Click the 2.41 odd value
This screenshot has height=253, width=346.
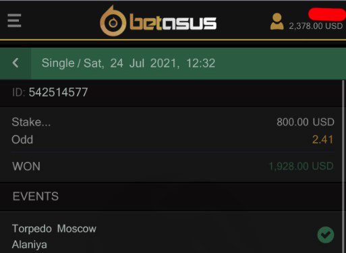point(322,140)
